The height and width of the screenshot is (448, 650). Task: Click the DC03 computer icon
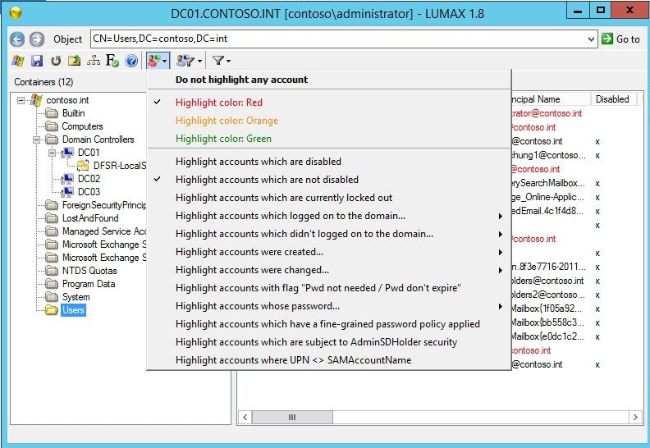tap(67, 192)
